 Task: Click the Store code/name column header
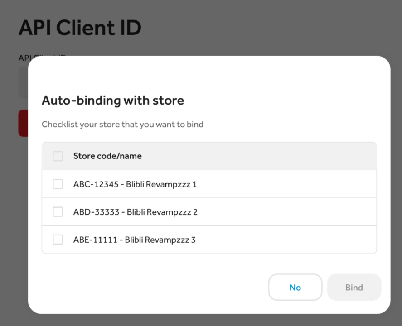click(x=107, y=156)
